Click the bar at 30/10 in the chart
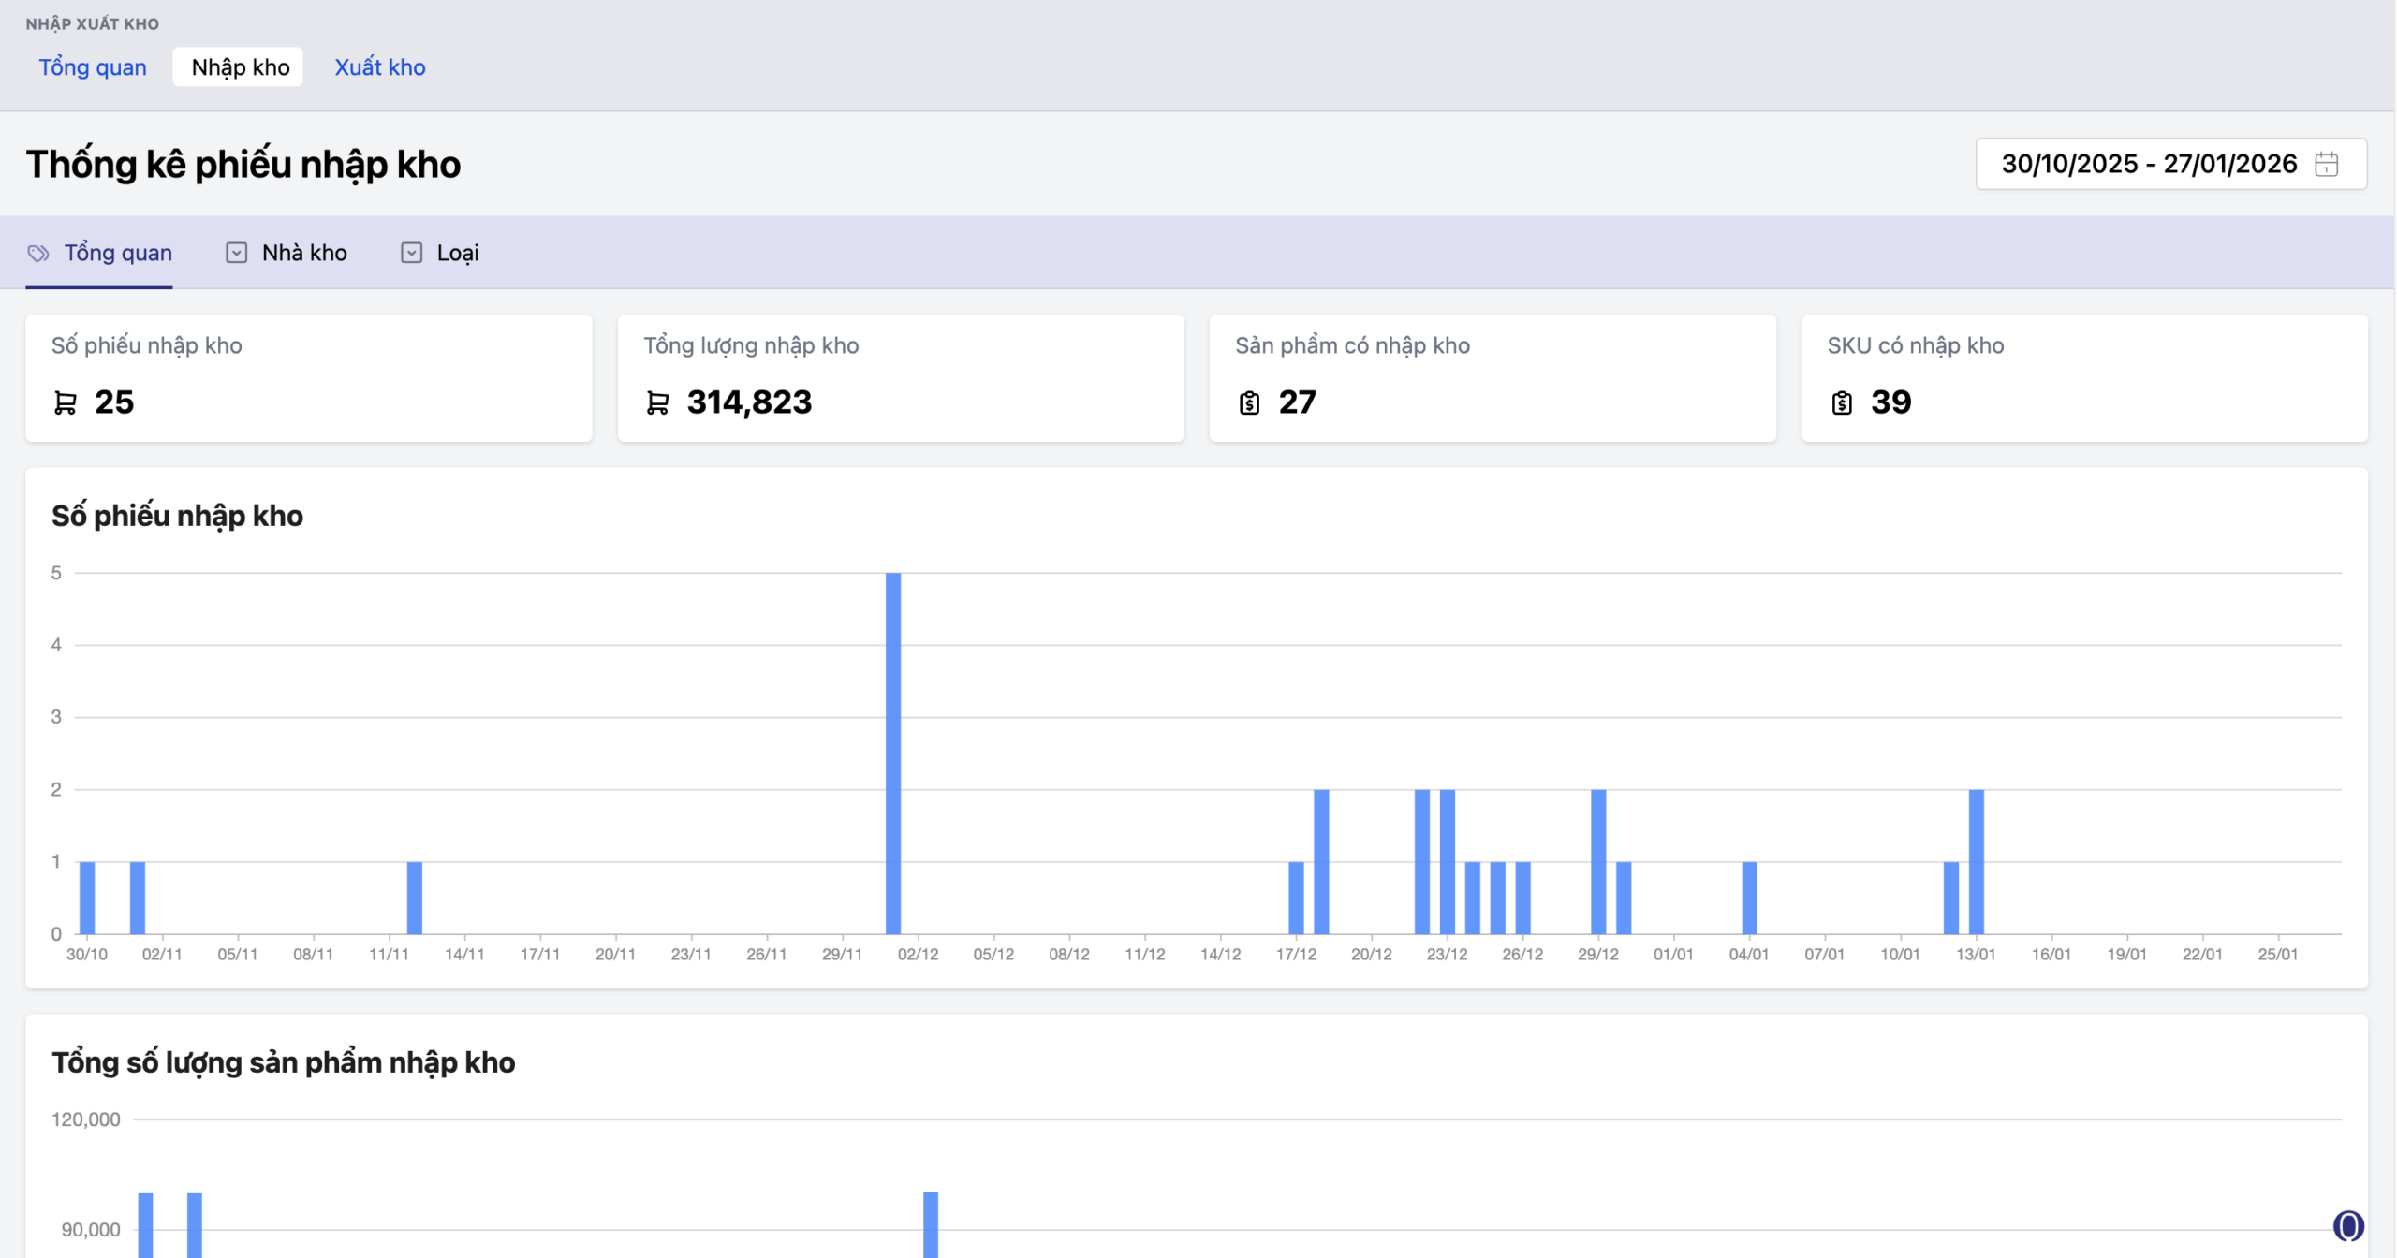The image size is (2397, 1258). tap(87, 898)
